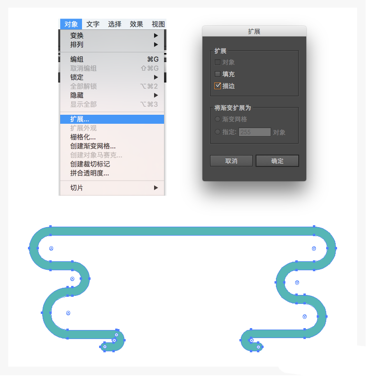
Task: Expand the 切片 submenu arrow
Action: tap(156, 188)
